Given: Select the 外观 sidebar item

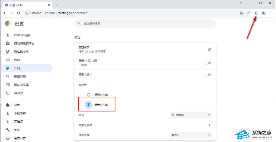Looking at the screenshot, I should point(27,68).
